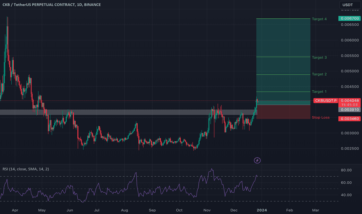The height and width of the screenshot is (214, 362).
Task: Click the Mar label on time axis
Action: pos(316,210)
